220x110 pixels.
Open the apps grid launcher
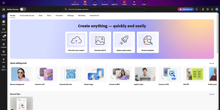(4, 3)
